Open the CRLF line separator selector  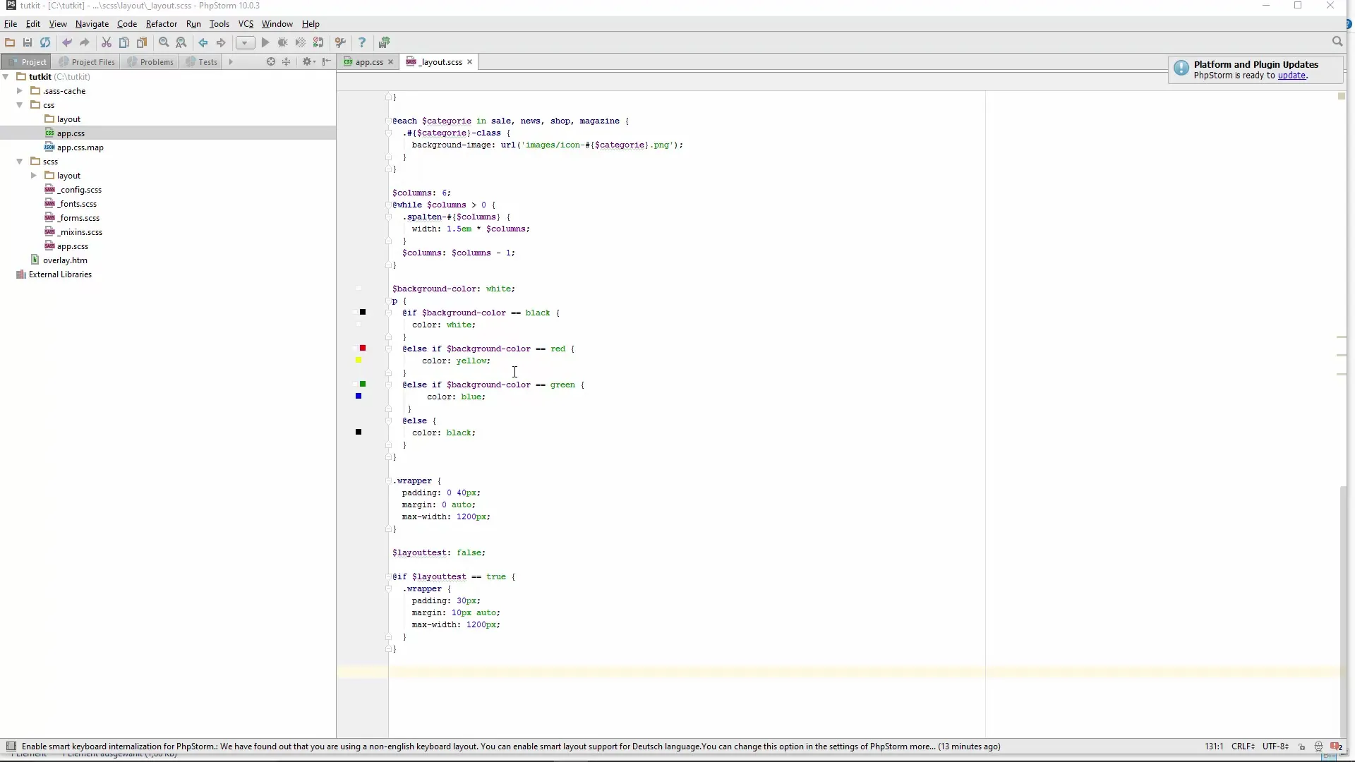click(x=1243, y=746)
